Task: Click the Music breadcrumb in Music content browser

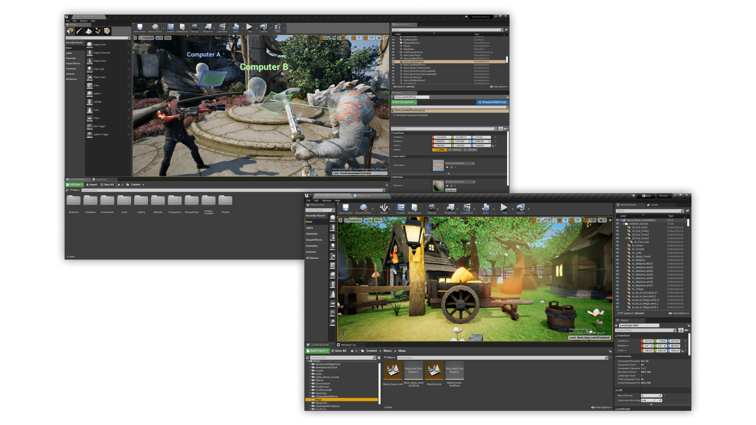Action: pos(387,351)
